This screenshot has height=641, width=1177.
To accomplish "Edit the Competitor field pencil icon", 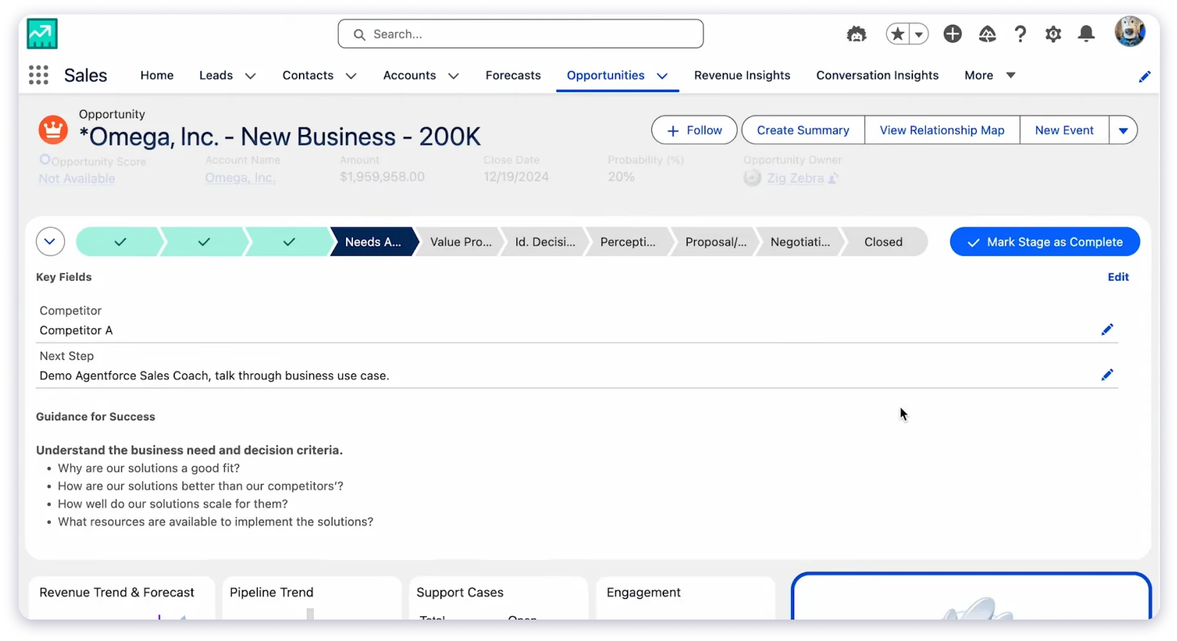I will [1107, 329].
